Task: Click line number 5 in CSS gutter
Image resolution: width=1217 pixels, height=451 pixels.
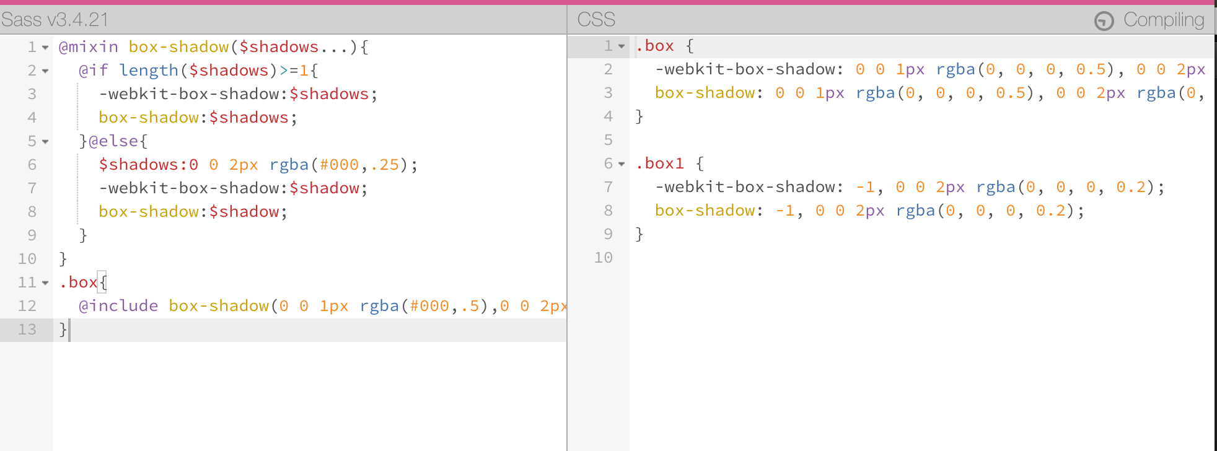Action: tap(608, 140)
